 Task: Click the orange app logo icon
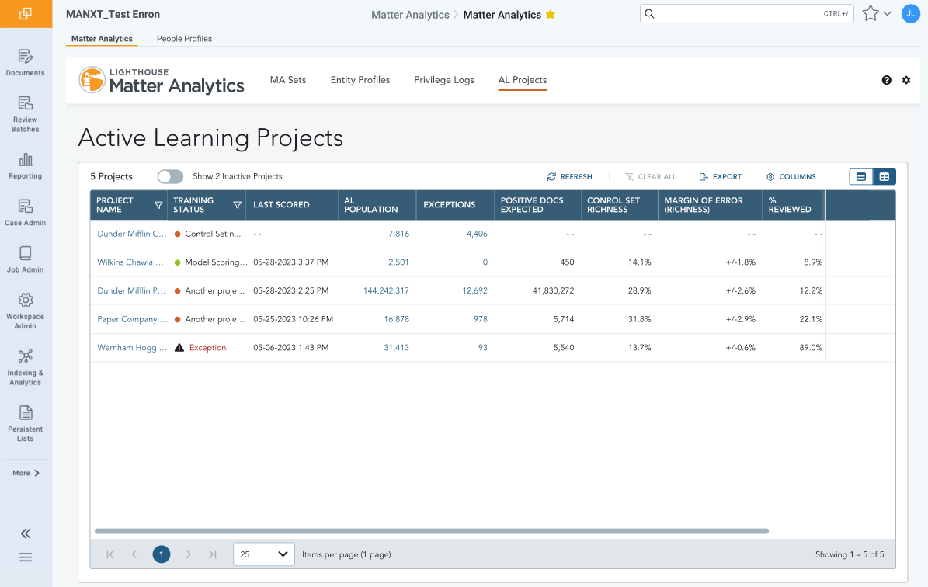(26, 14)
